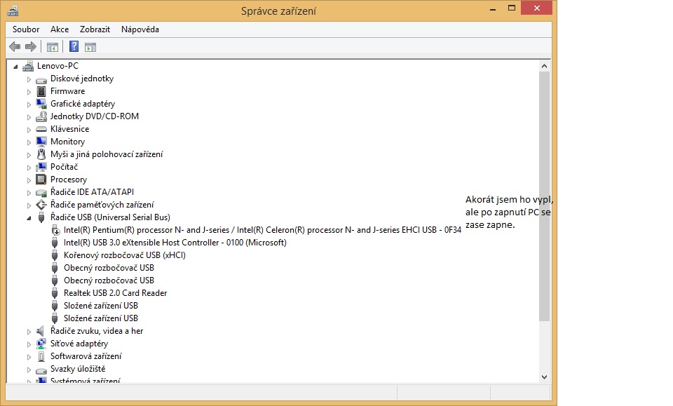Click the Řadiče IDE ATA/ATAPI icon
The image size is (673, 406).
(x=41, y=193)
